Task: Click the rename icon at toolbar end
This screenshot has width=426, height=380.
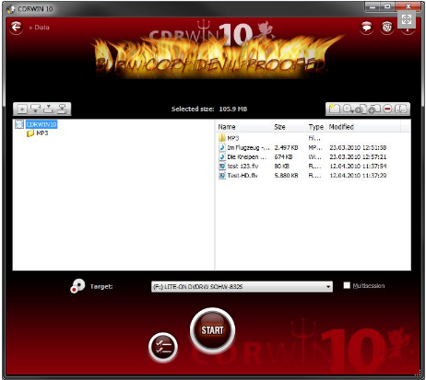Action: [x=401, y=109]
